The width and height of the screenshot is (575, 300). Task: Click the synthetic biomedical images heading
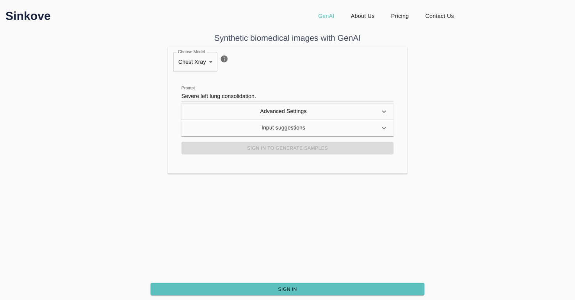tap(287, 38)
